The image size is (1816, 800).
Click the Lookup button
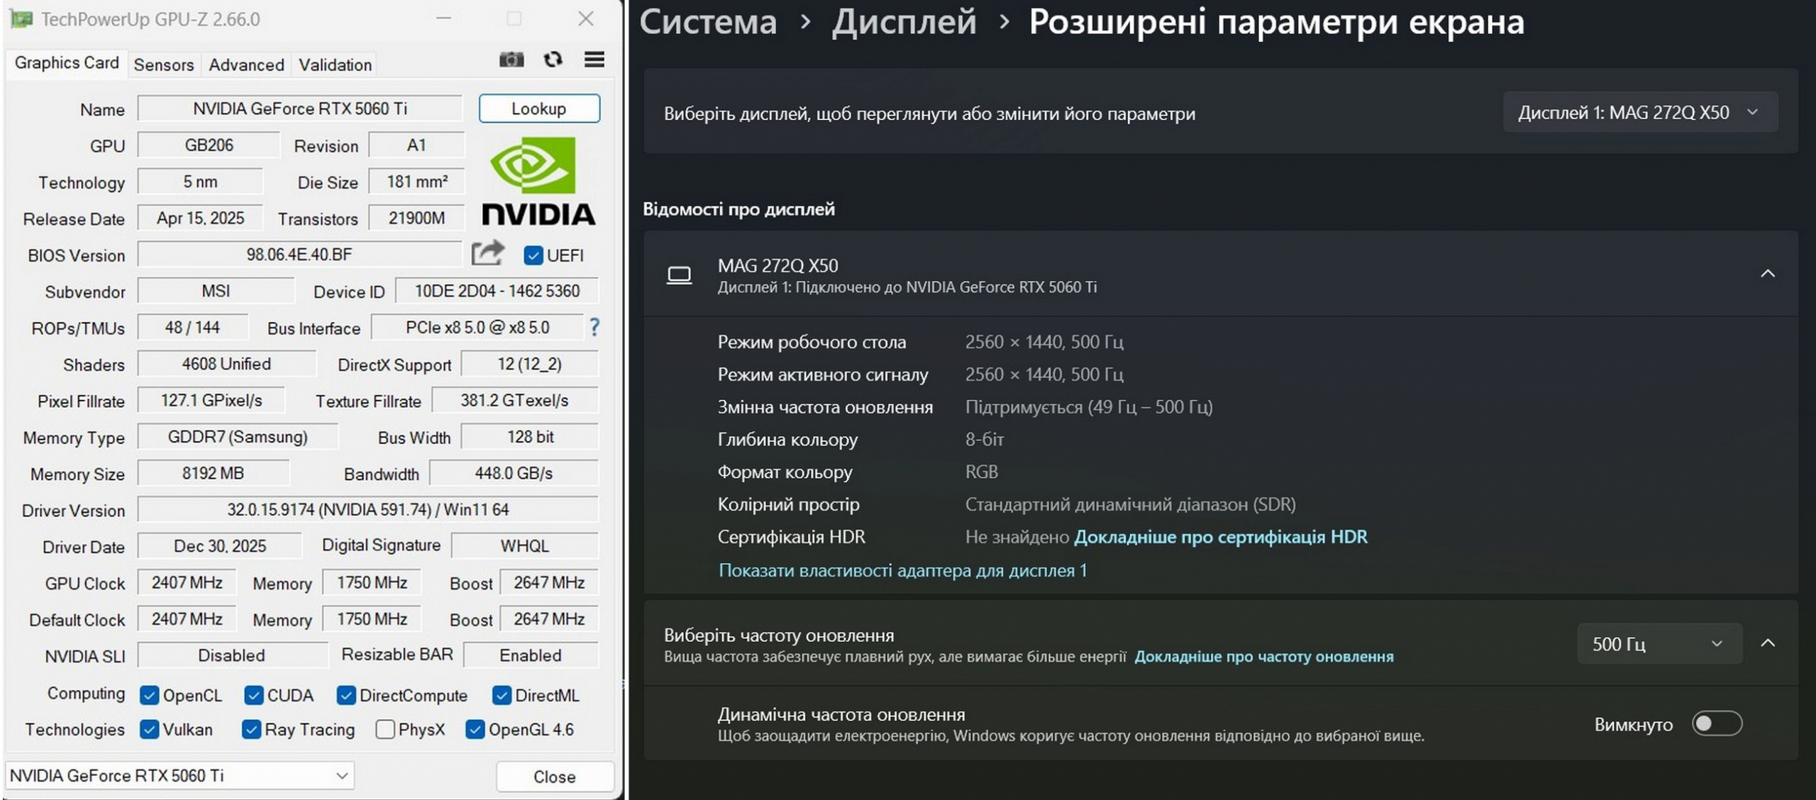(538, 109)
